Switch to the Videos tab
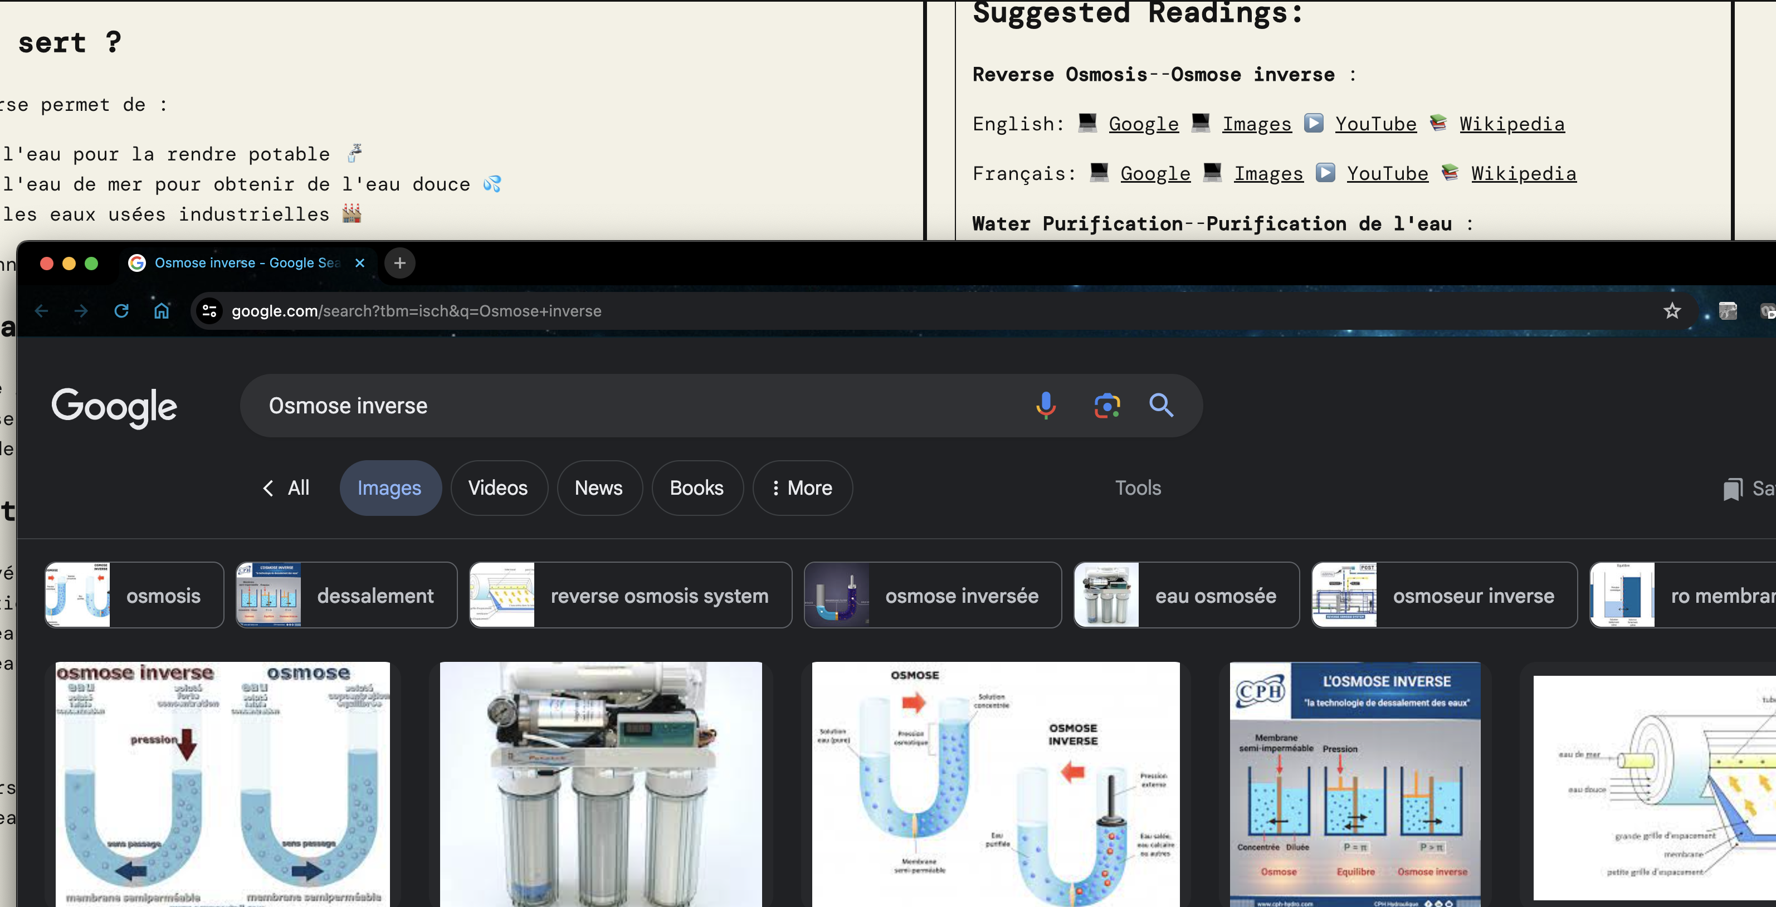The width and height of the screenshot is (1776, 907). (x=498, y=487)
